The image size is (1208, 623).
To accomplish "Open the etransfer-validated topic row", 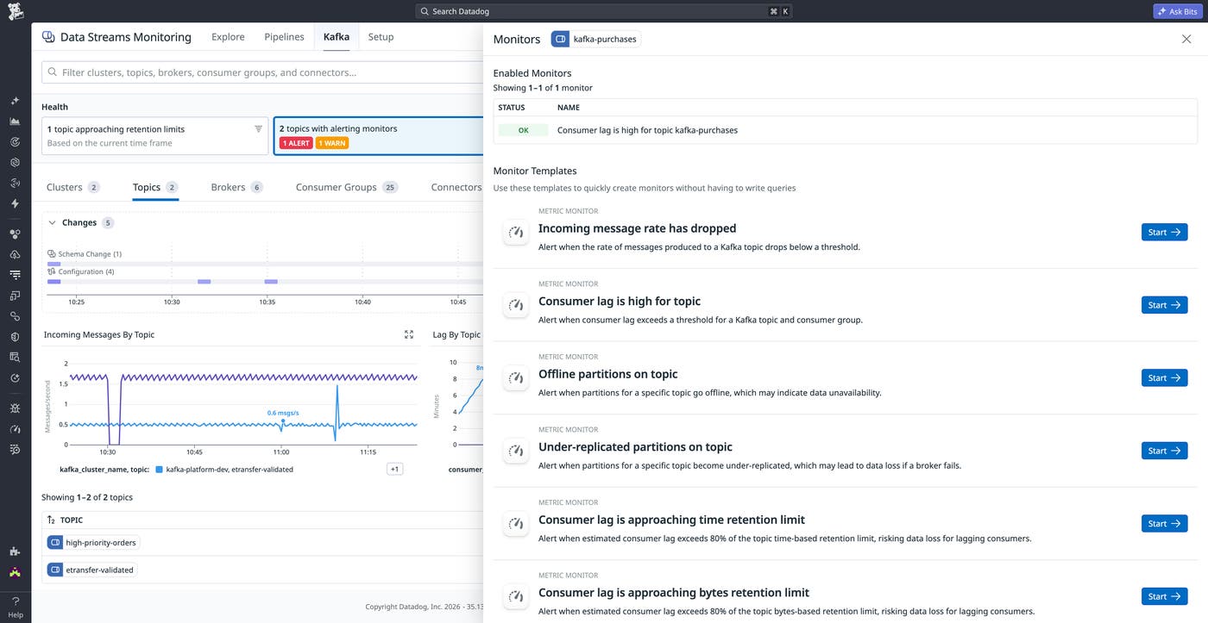I will click(262, 570).
